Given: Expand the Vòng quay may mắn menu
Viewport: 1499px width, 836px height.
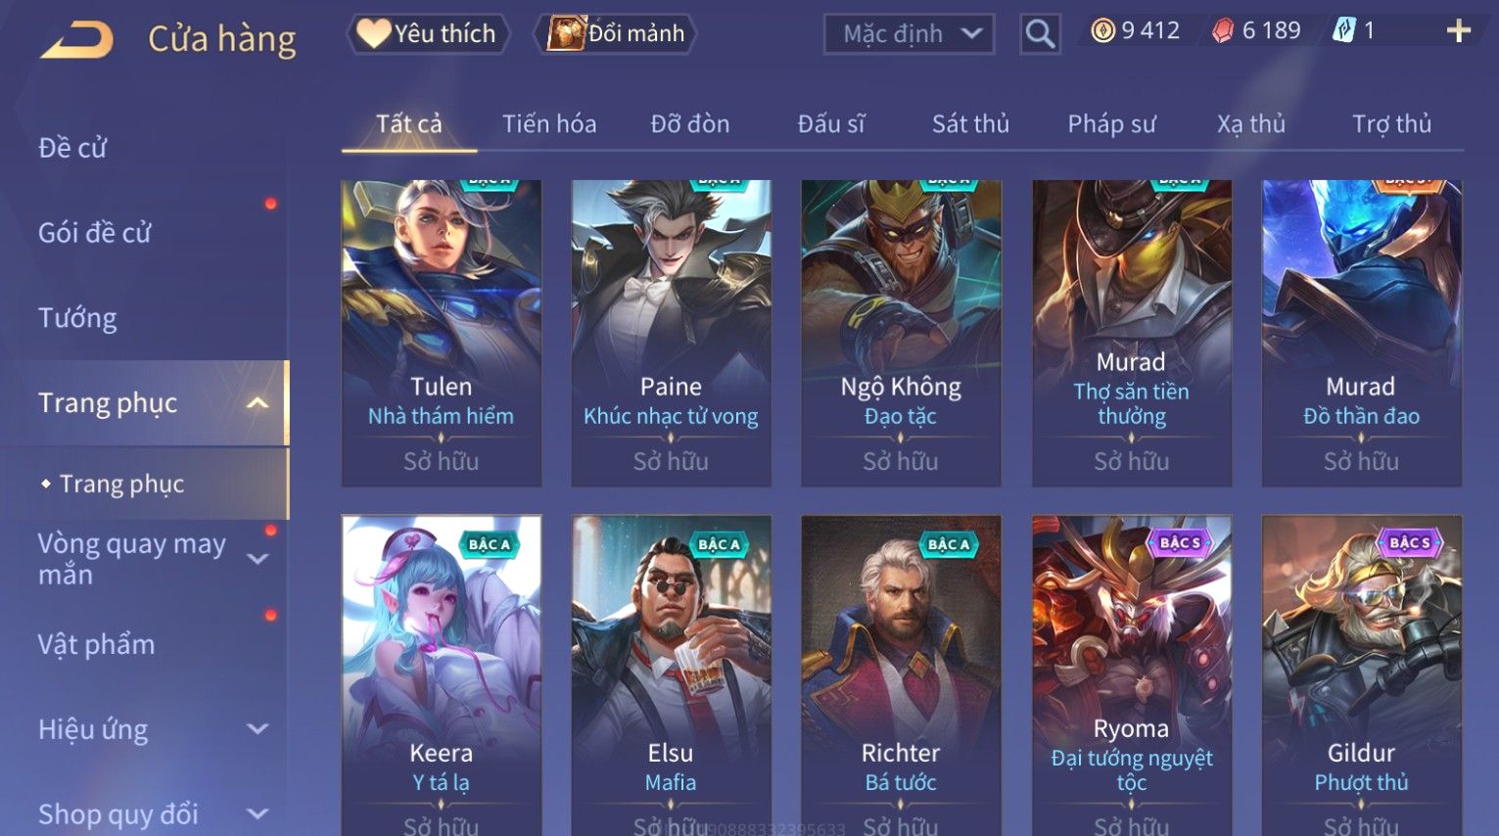Looking at the screenshot, I should tap(258, 559).
